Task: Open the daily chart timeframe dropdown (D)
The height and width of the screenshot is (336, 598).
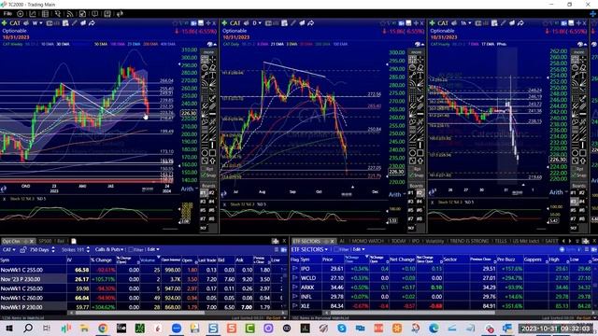Action: [257, 23]
